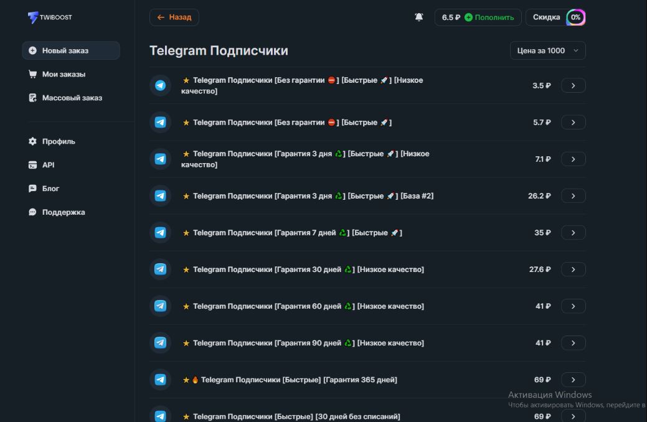Expand the 5.7 ₽ service with arrow
The image size is (647, 422).
tap(573, 123)
